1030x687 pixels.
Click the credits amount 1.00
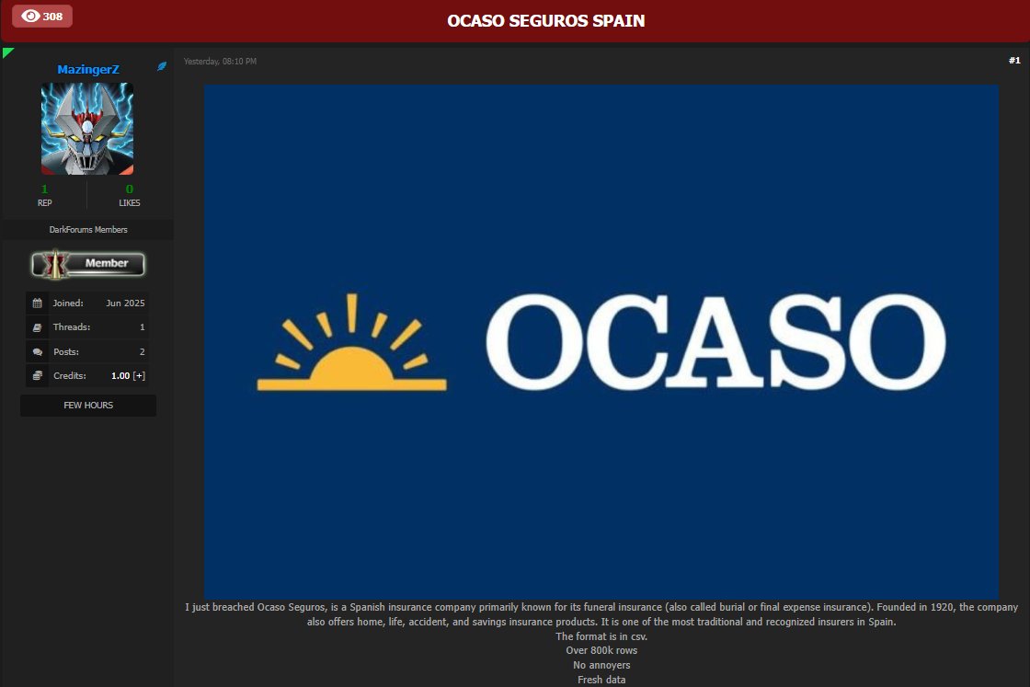120,375
